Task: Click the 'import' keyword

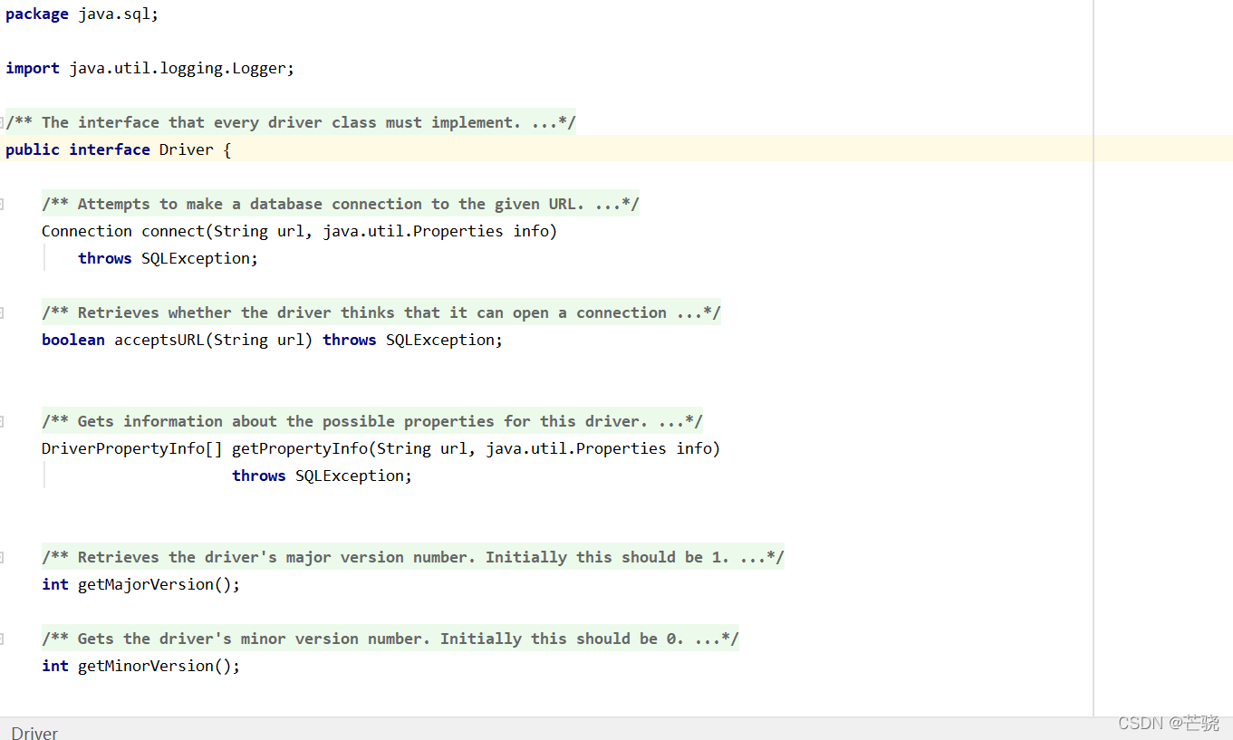Action: click(33, 68)
